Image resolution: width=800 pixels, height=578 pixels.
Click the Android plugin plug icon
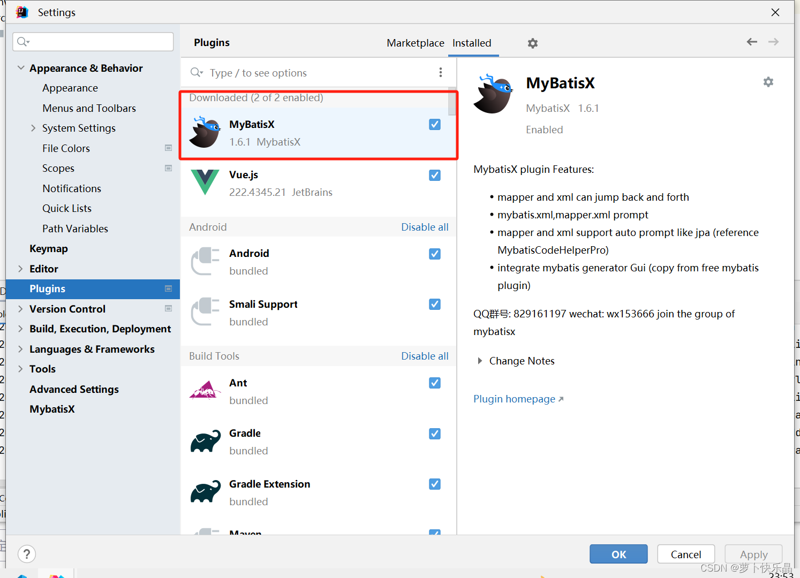(x=205, y=261)
